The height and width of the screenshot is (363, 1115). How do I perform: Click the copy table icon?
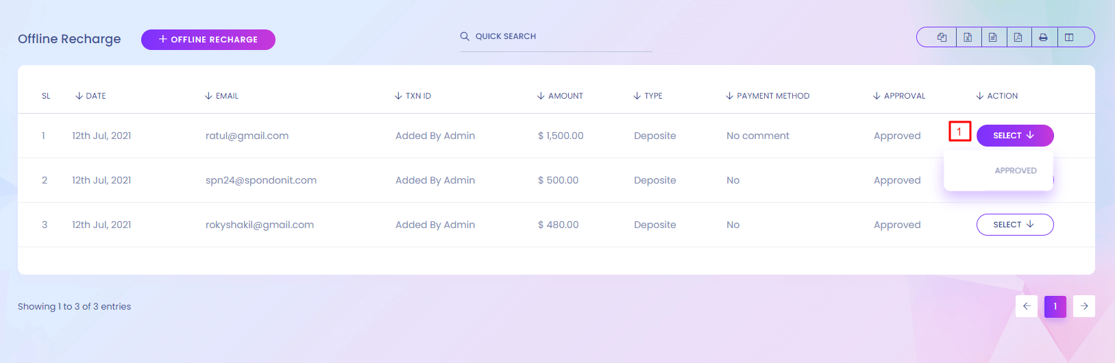click(x=942, y=38)
